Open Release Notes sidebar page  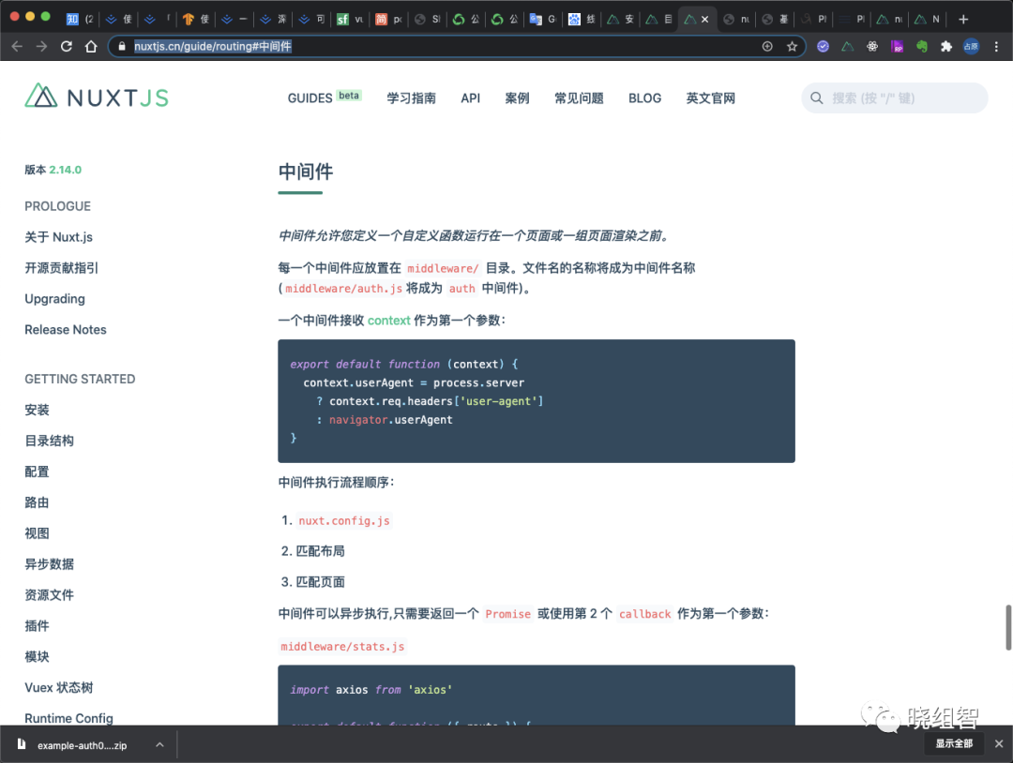coord(66,330)
